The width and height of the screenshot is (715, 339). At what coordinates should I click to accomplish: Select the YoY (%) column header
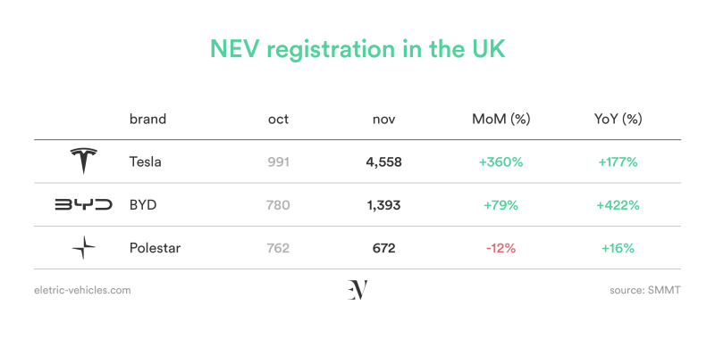point(618,120)
